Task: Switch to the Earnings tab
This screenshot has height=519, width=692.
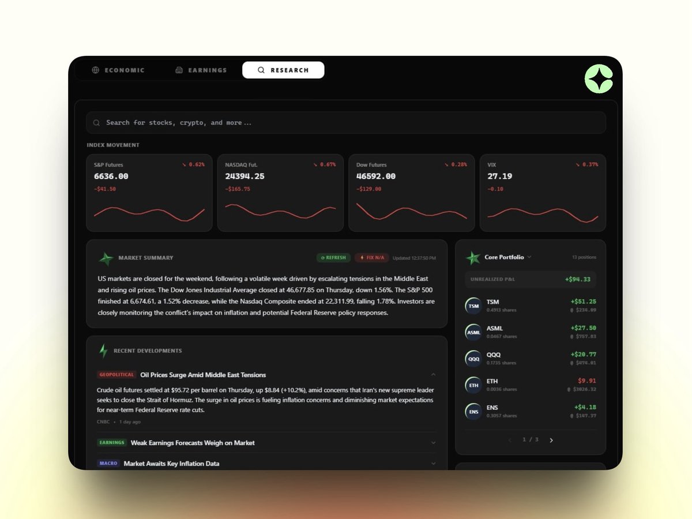Action: 201,70
